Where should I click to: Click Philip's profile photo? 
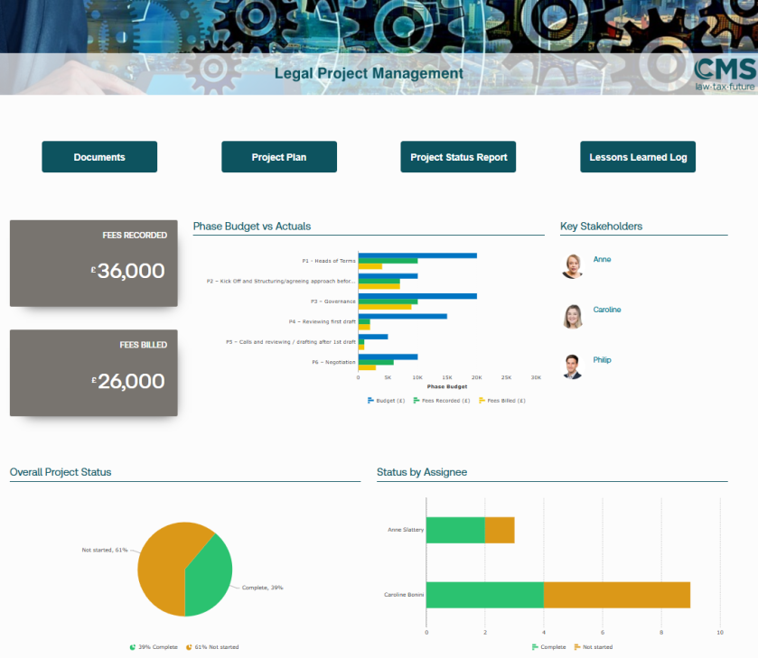[x=572, y=366]
